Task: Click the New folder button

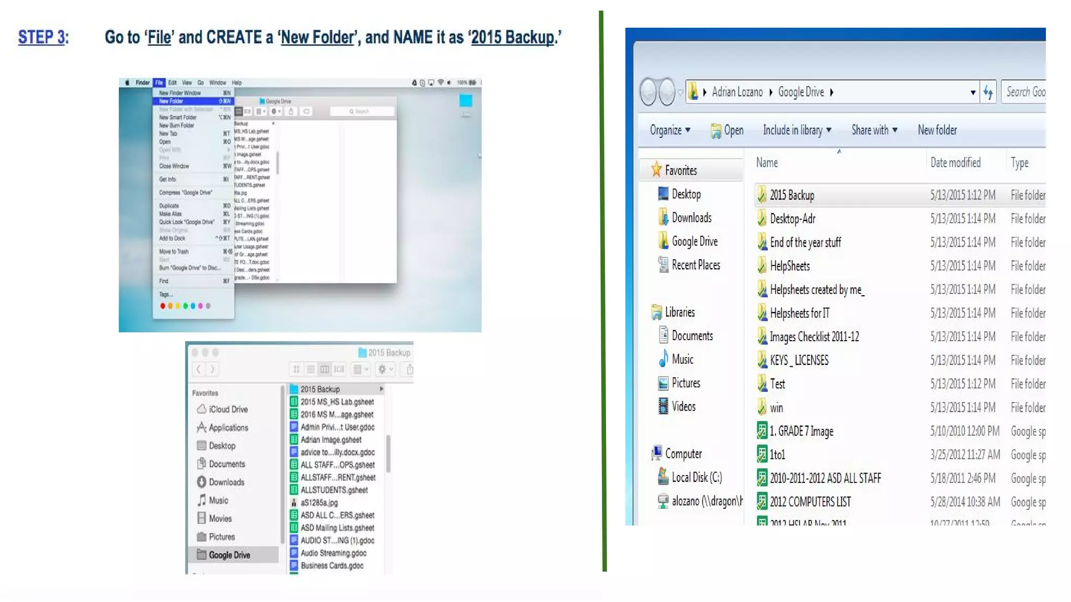Action: pyautogui.click(x=937, y=130)
